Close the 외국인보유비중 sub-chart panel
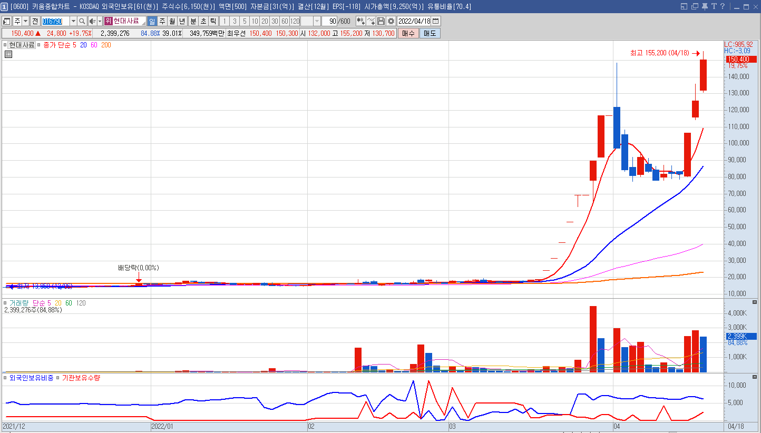 click(x=754, y=377)
